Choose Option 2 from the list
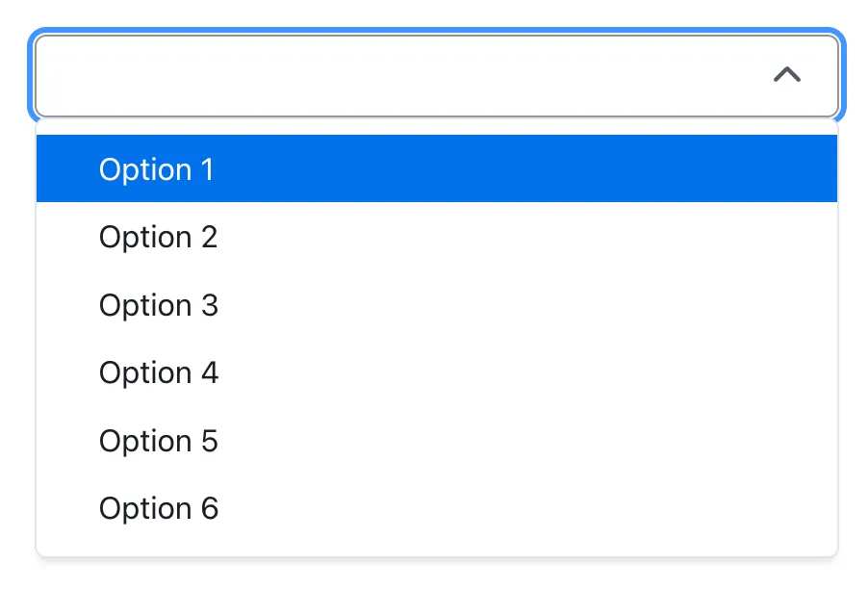868x589 pixels. [436, 237]
